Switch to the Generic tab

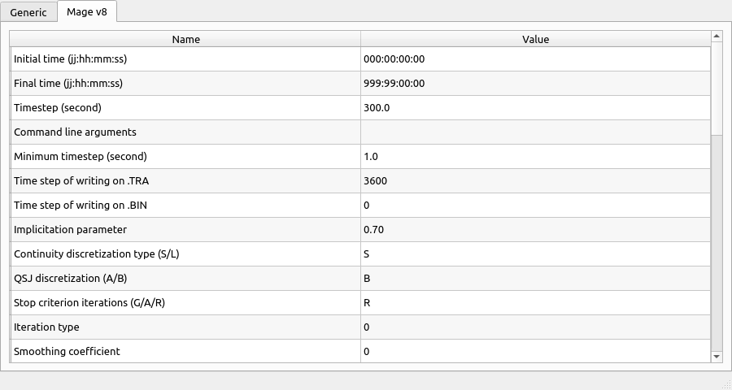(28, 12)
